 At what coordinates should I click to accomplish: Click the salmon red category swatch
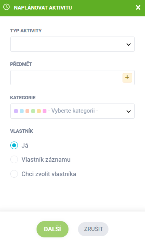(27, 111)
